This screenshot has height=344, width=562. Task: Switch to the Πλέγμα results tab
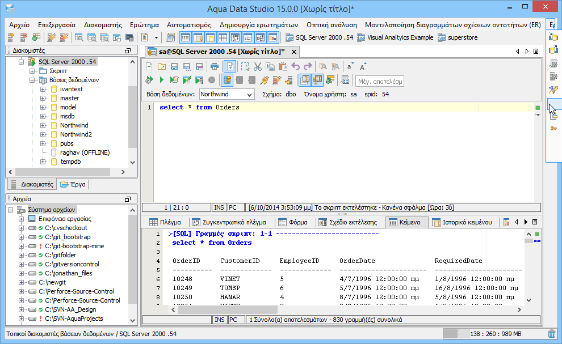[165, 222]
